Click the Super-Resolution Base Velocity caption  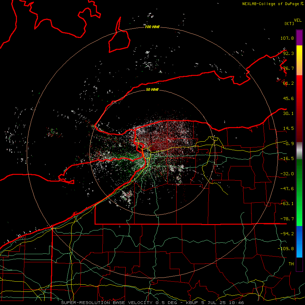pyautogui.click(x=152, y=303)
